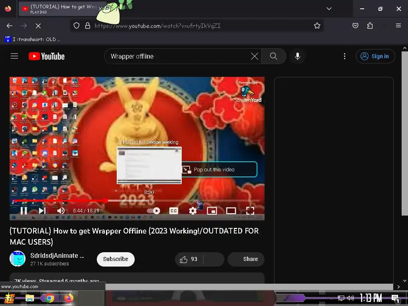Pause the video with the pause button

[24, 210]
